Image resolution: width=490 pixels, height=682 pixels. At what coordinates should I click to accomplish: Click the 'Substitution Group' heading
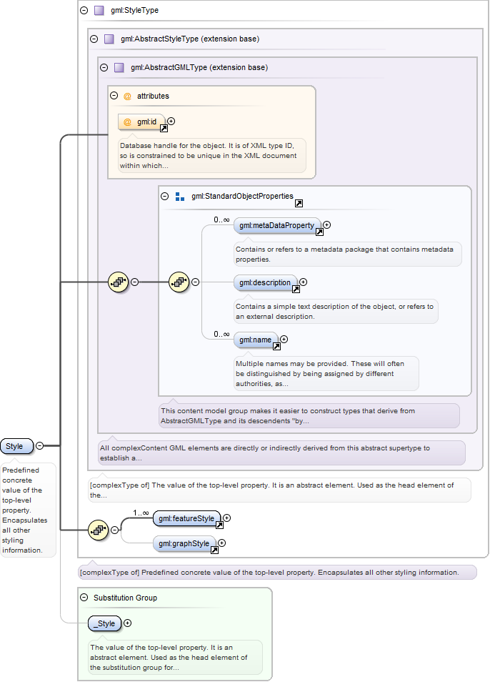(125, 598)
